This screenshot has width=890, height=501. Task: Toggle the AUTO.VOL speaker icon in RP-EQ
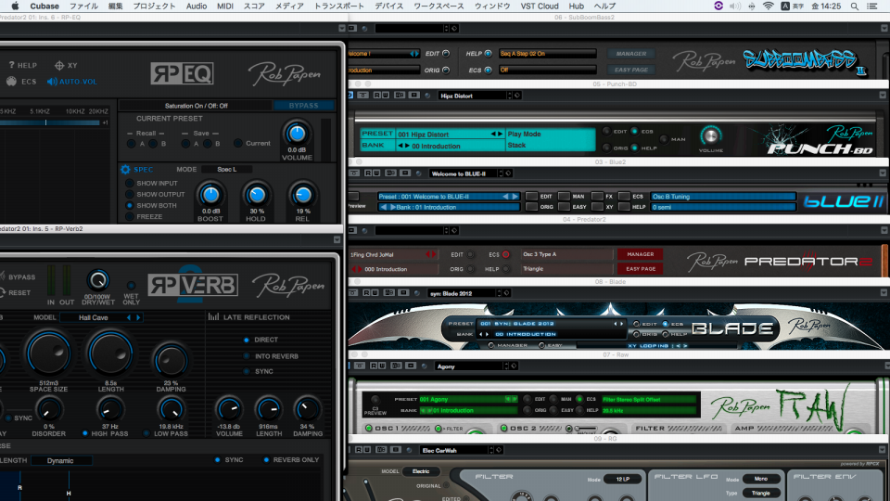tap(52, 82)
